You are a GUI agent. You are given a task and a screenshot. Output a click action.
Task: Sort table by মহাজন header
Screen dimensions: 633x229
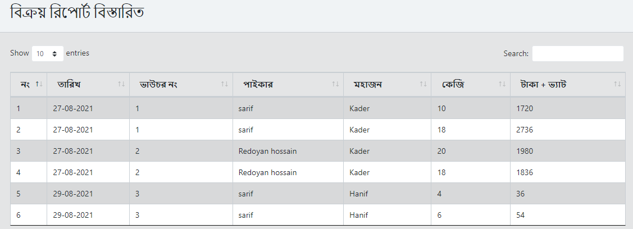(x=368, y=85)
